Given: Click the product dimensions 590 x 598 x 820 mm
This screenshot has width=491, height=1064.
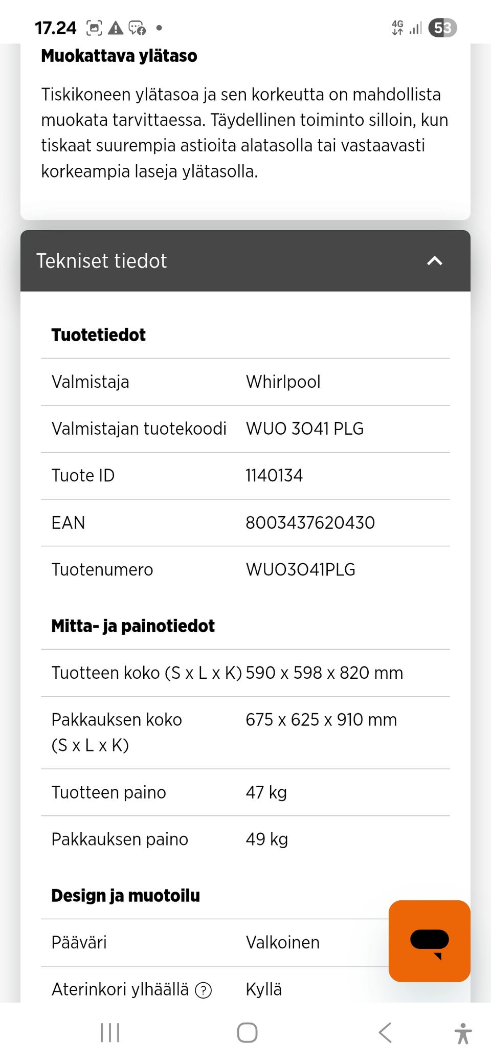Looking at the screenshot, I should pyautogui.click(x=324, y=673).
